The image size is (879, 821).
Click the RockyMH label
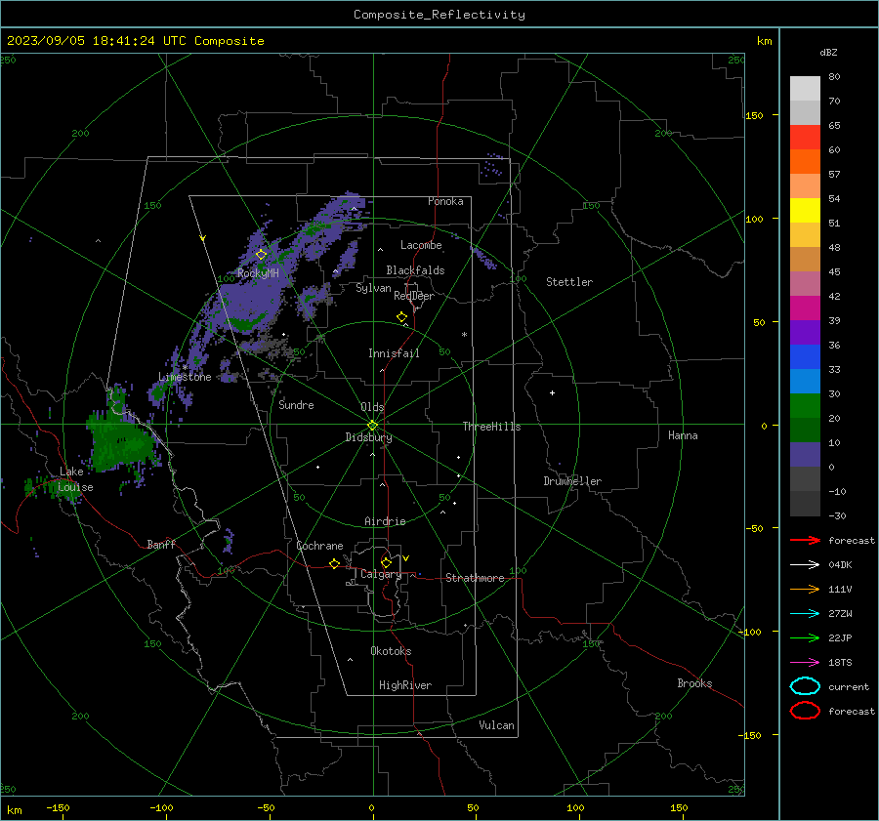click(x=258, y=273)
